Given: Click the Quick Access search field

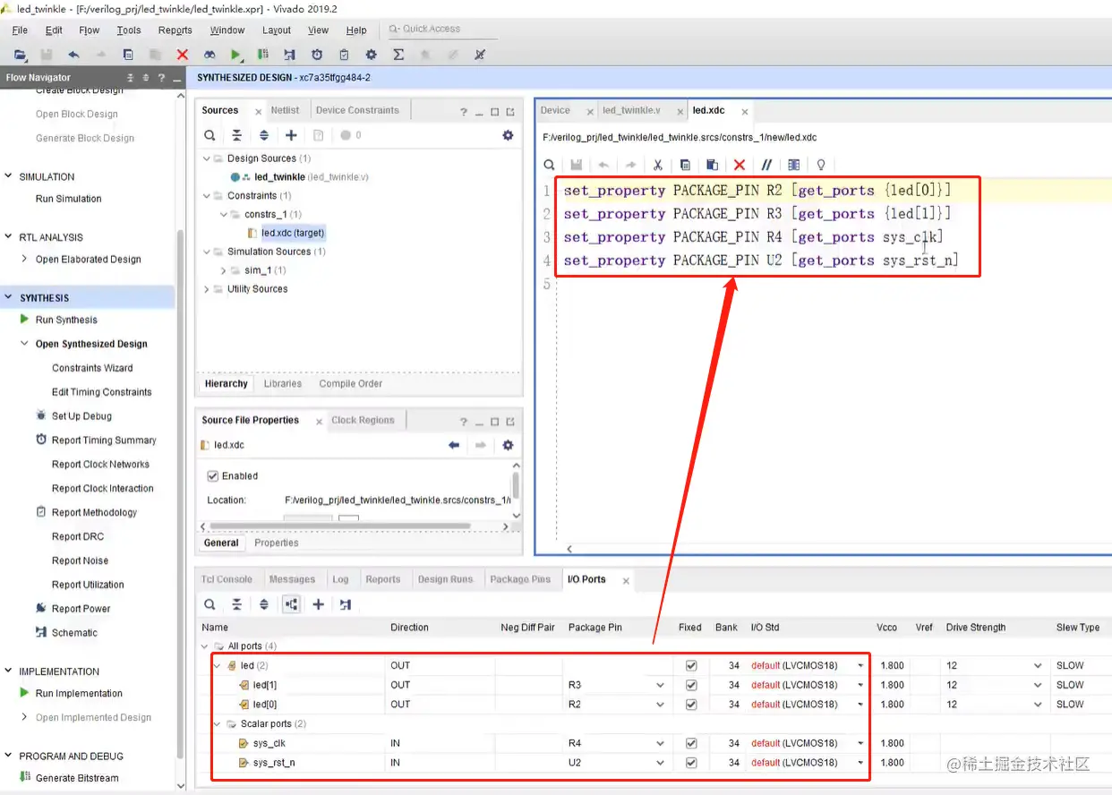Looking at the screenshot, I should (442, 29).
